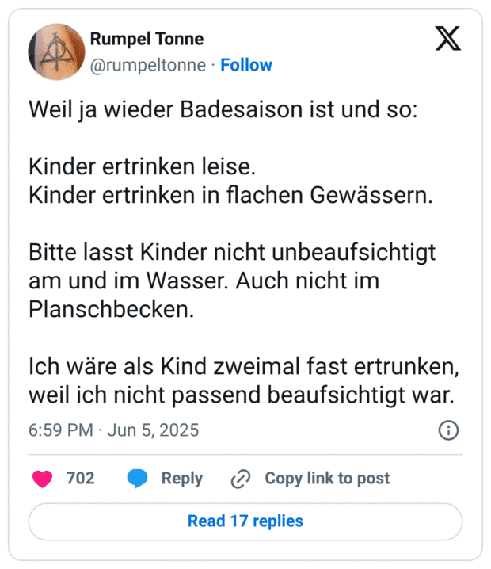Click the sentence 'Kinder ertrinken leise.'
Screen dimensions: 491x569
tap(142, 166)
